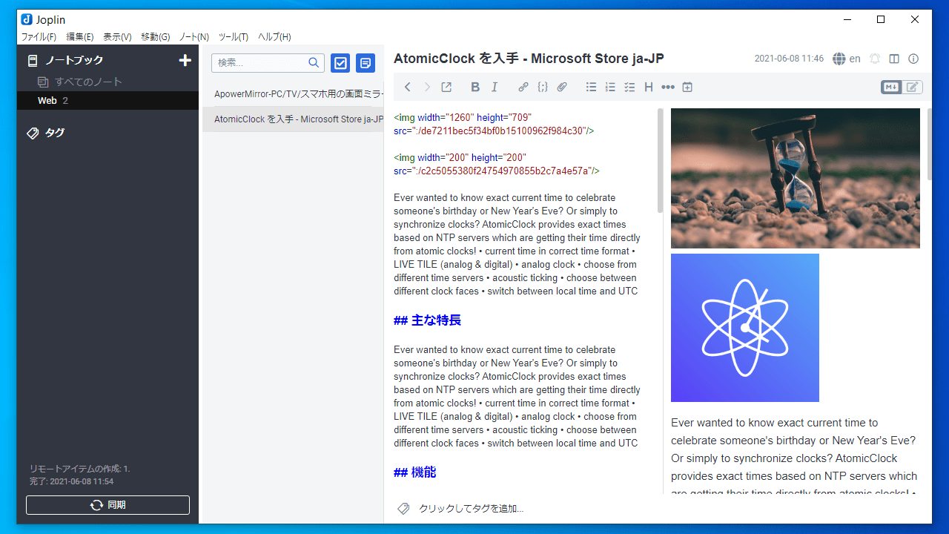Image resolution: width=949 pixels, height=534 pixels.
Task: Click クリックしてタグを追加 to add tags
Action: coord(472,509)
